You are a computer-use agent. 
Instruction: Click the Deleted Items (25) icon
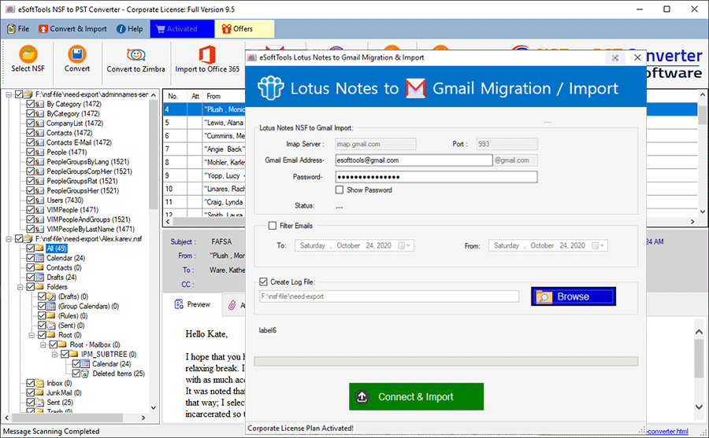(85, 374)
